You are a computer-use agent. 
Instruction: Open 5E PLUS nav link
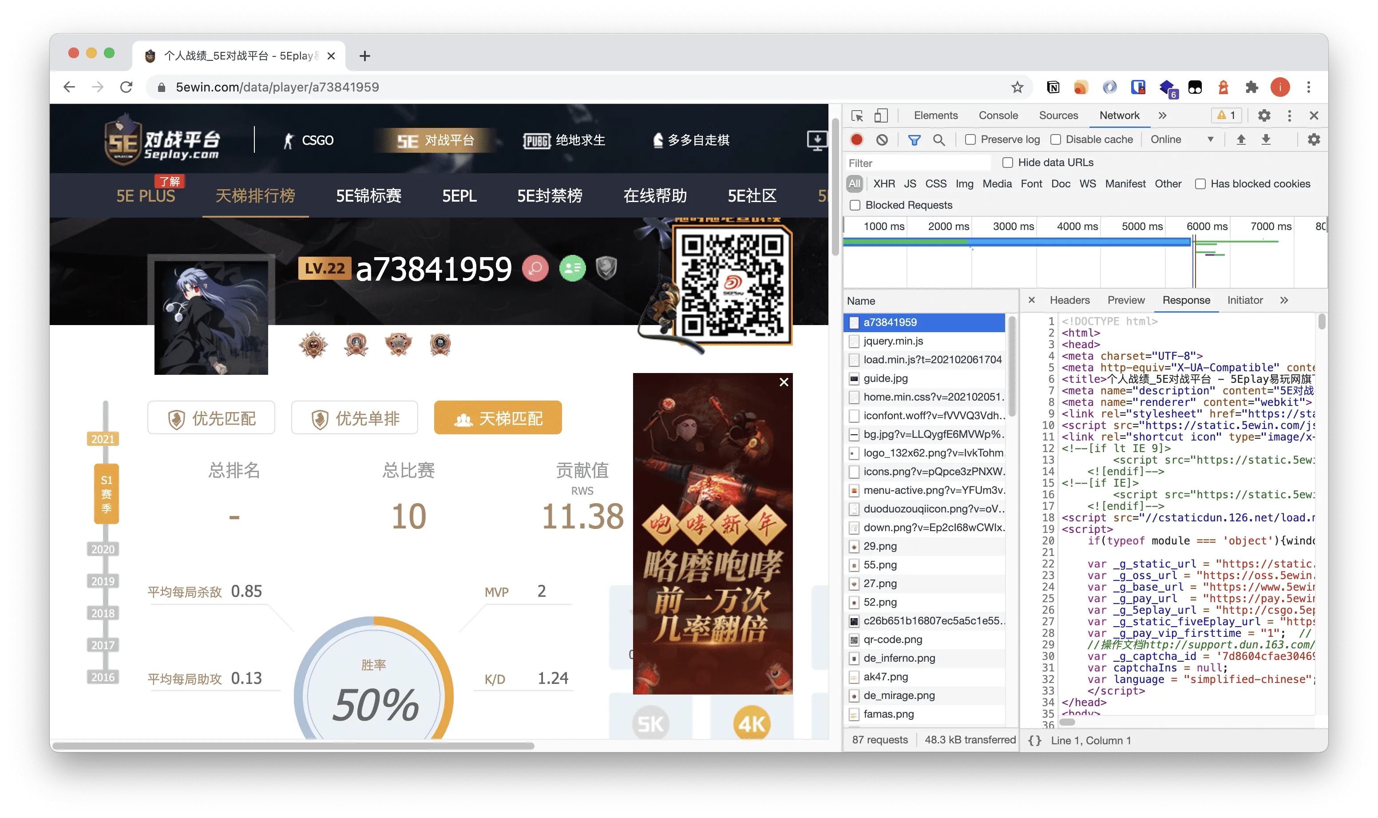[x=146, y=196]
